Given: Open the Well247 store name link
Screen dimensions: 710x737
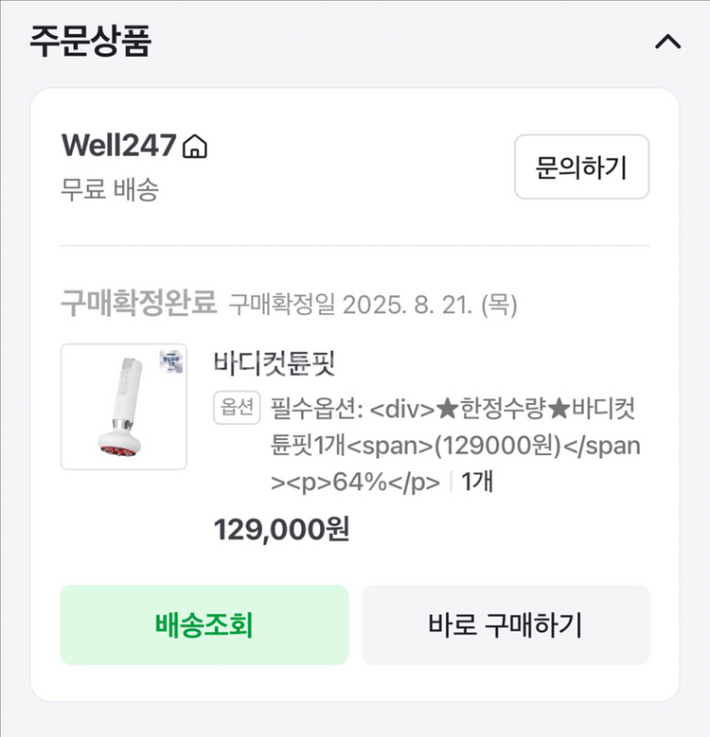Looking at the screenshot, I should click(118, 146).
